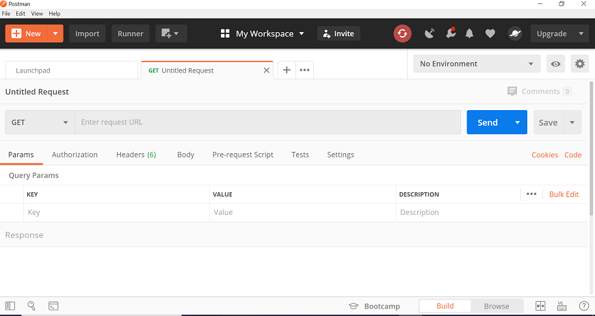The width and height of the screenshot is (595, 316).
Task: Click the Enter request URL field
Action: pos(267,122)
